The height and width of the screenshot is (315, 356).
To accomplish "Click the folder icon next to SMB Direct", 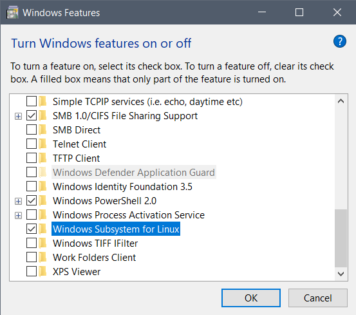I will click(x=42, y=130).
